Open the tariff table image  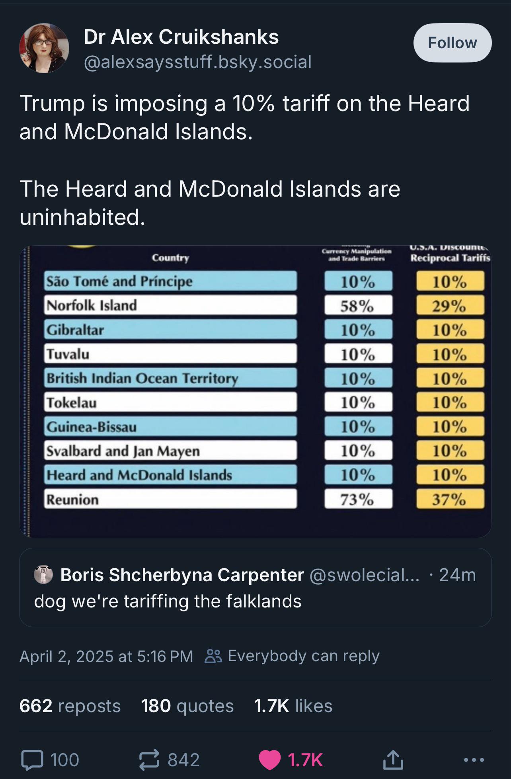pyautogui.click(x=255, y=391)
